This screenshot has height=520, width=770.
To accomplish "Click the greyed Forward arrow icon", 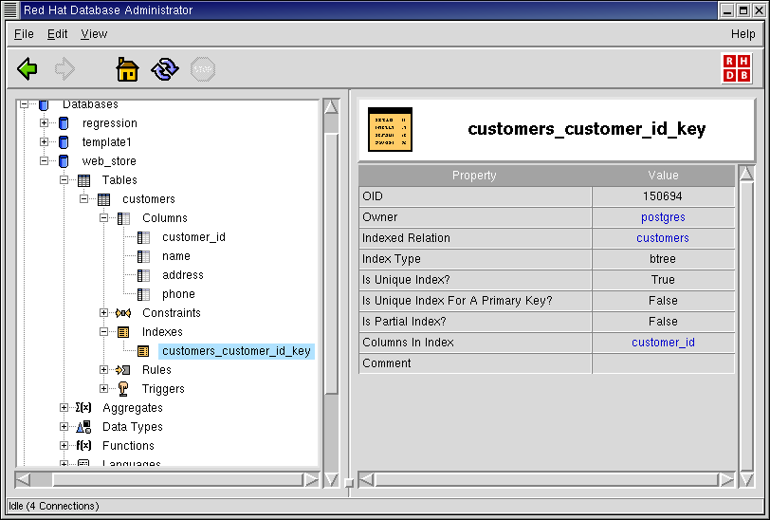I will coord(64,69).
